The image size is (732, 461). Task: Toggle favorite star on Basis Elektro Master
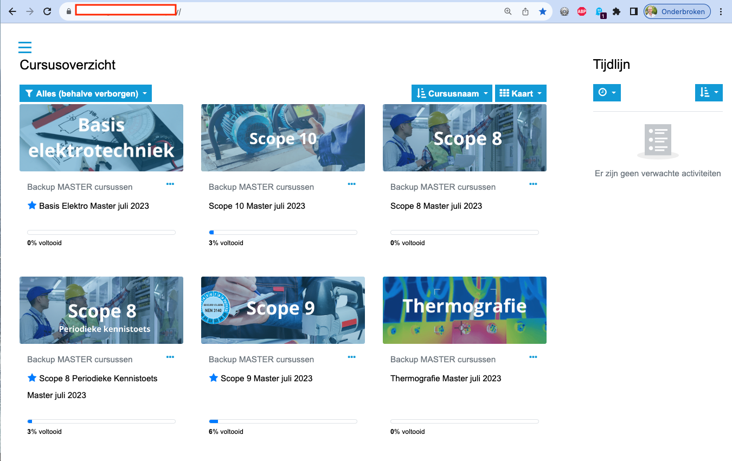click(32, 206)
